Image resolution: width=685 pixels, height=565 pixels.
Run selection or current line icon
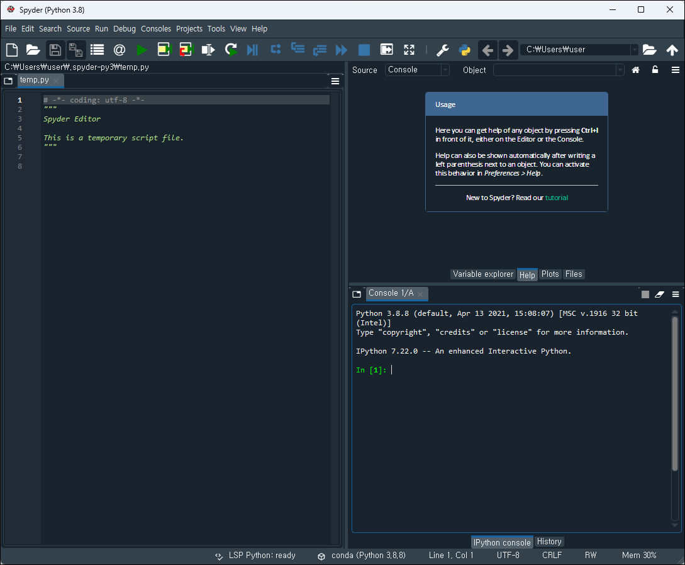[208, 50]
